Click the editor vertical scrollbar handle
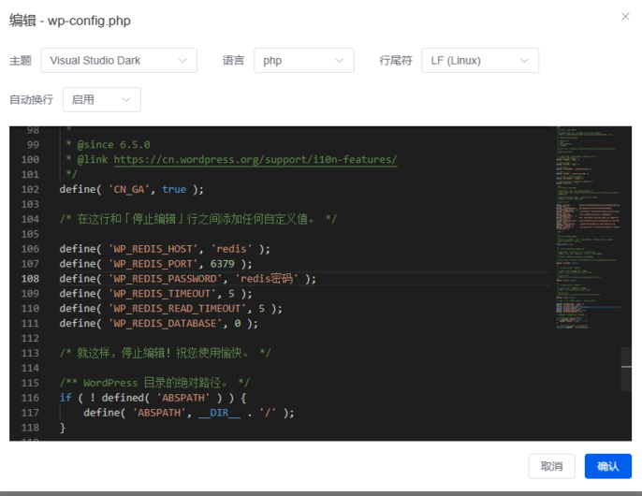Viewport: 642px width, 496px height. (x=626, y=369)
